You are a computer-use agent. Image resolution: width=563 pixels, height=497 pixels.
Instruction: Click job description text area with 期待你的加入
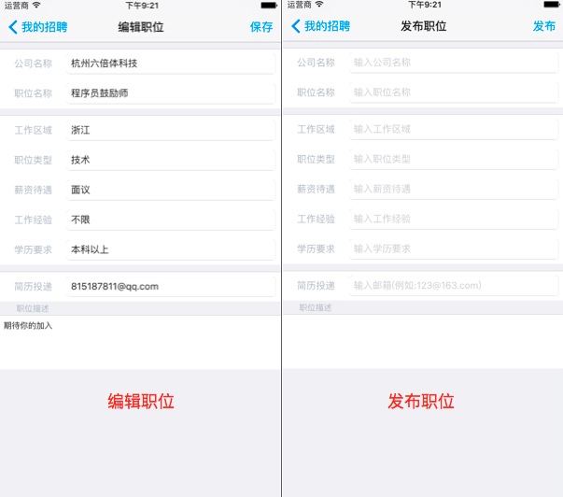coord(140,342)
